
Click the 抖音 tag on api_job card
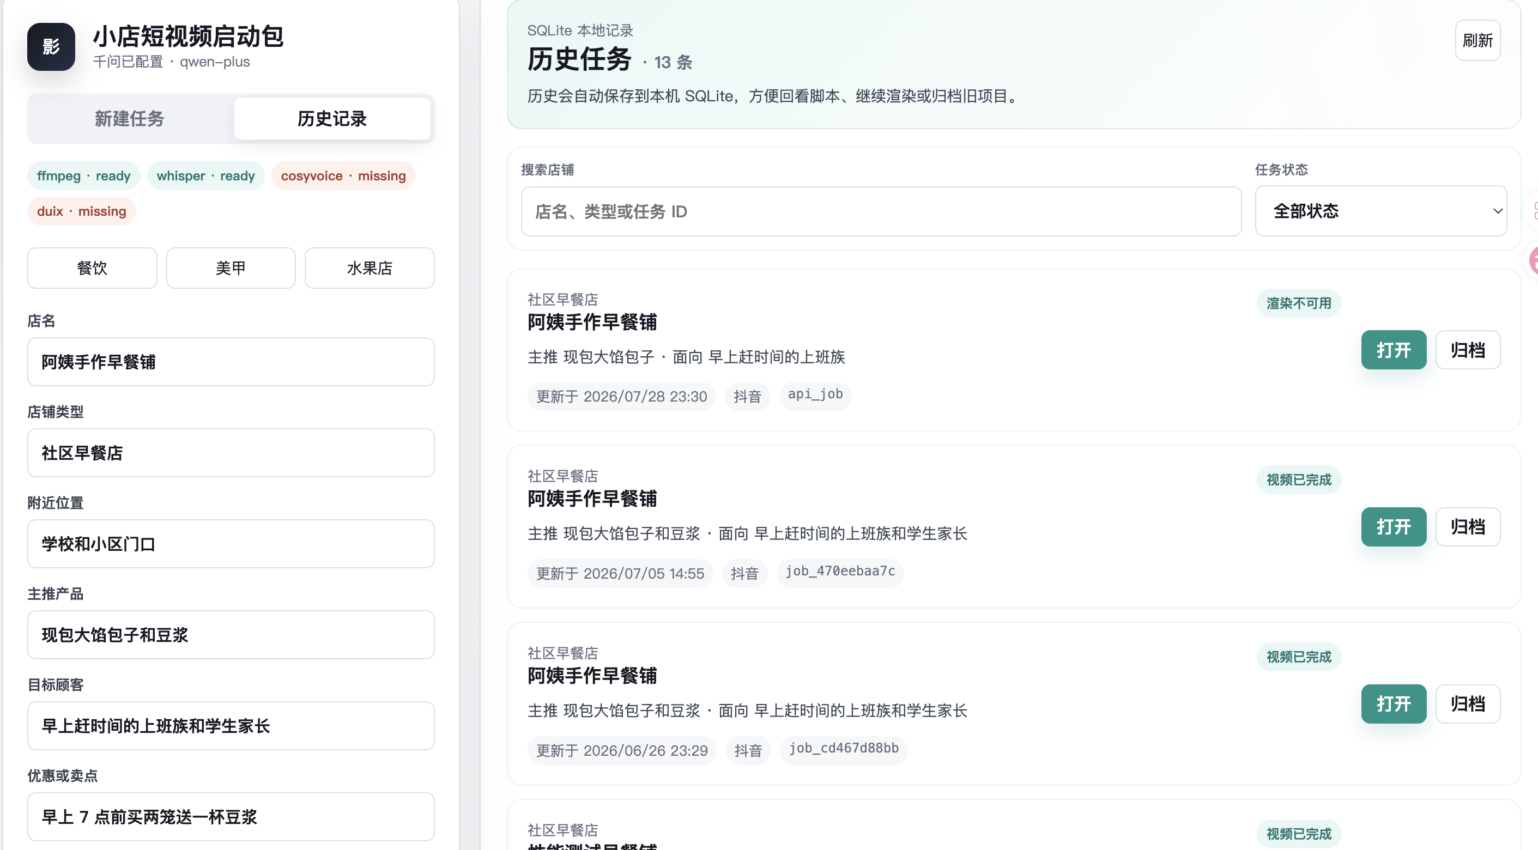(x=748, y=396)
